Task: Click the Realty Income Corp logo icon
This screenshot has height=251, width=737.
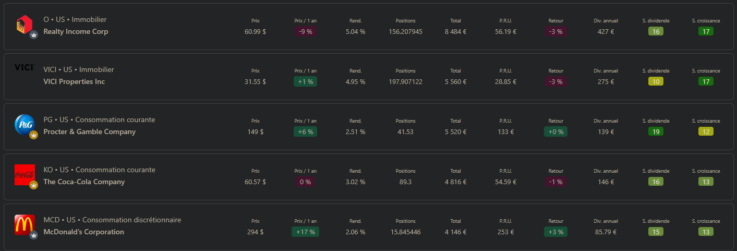Action: pos(23,25)
